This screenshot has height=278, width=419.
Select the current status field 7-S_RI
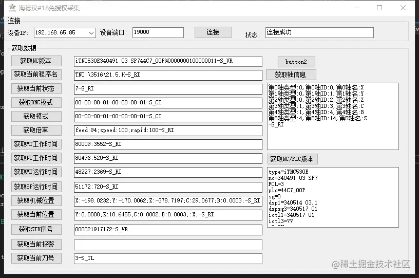point(168,89)
